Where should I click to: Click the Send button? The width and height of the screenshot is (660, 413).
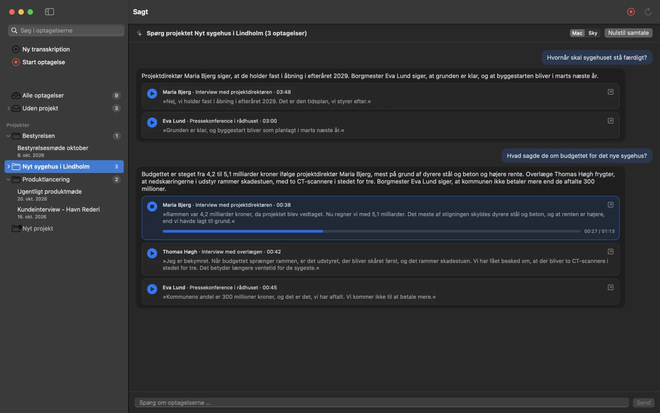(643, 403)
